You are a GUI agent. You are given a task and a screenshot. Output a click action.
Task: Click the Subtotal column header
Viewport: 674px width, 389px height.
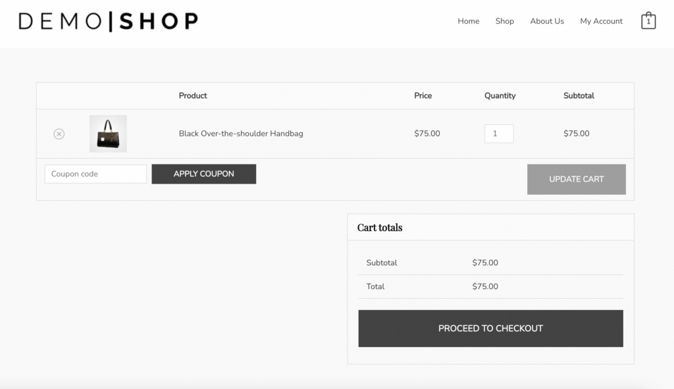click(578, 95)
